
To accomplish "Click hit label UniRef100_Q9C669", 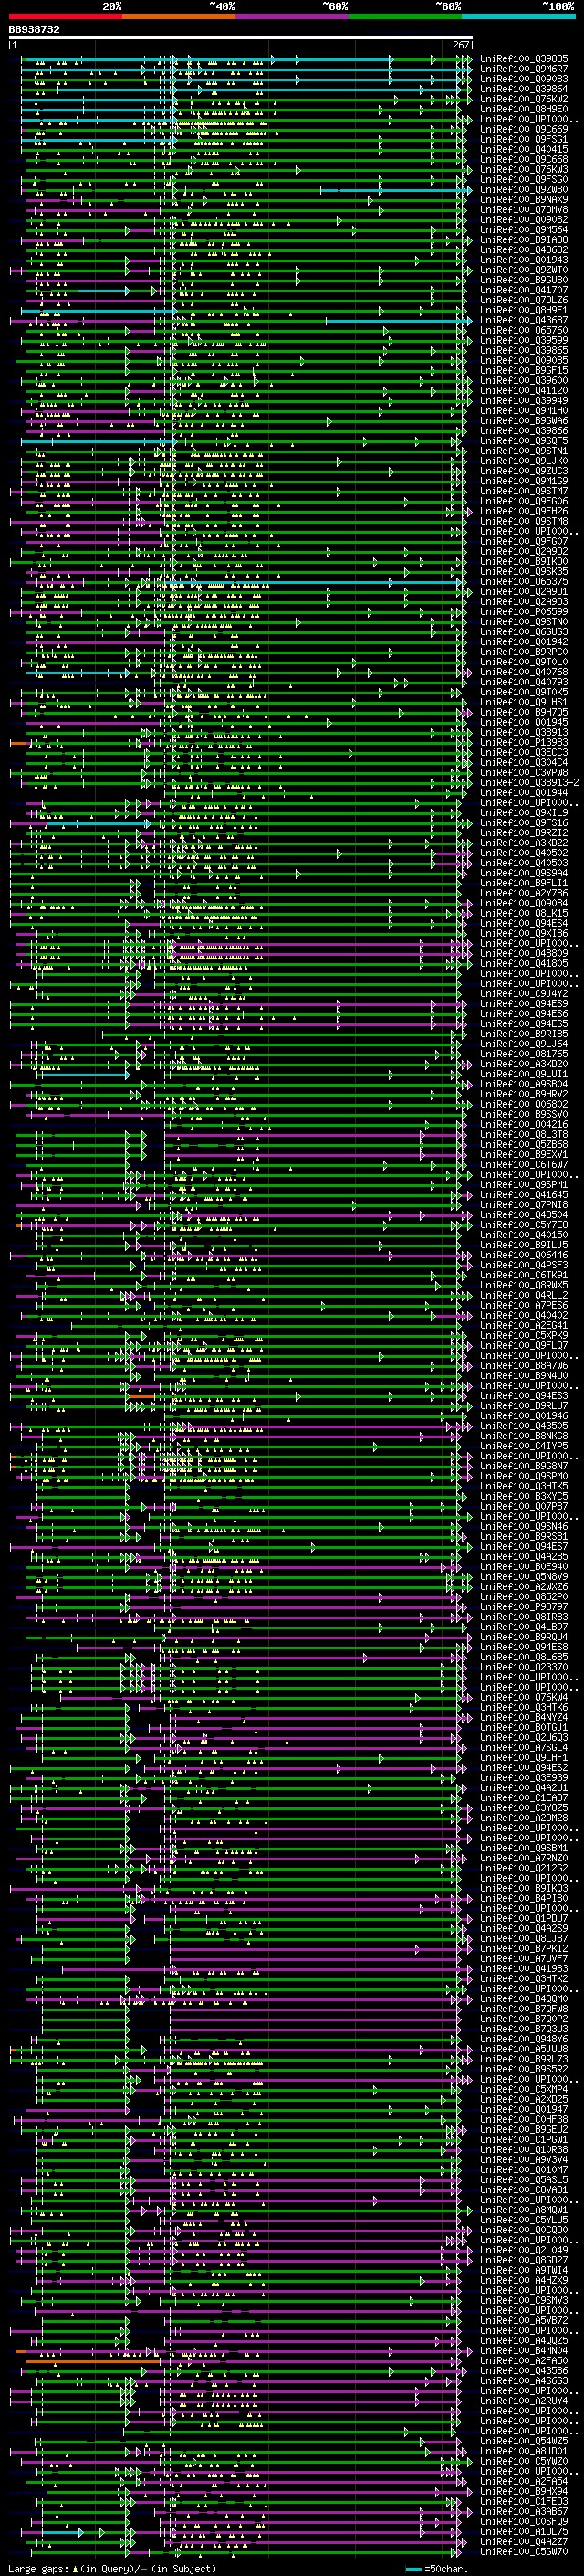I will [524, 129].
